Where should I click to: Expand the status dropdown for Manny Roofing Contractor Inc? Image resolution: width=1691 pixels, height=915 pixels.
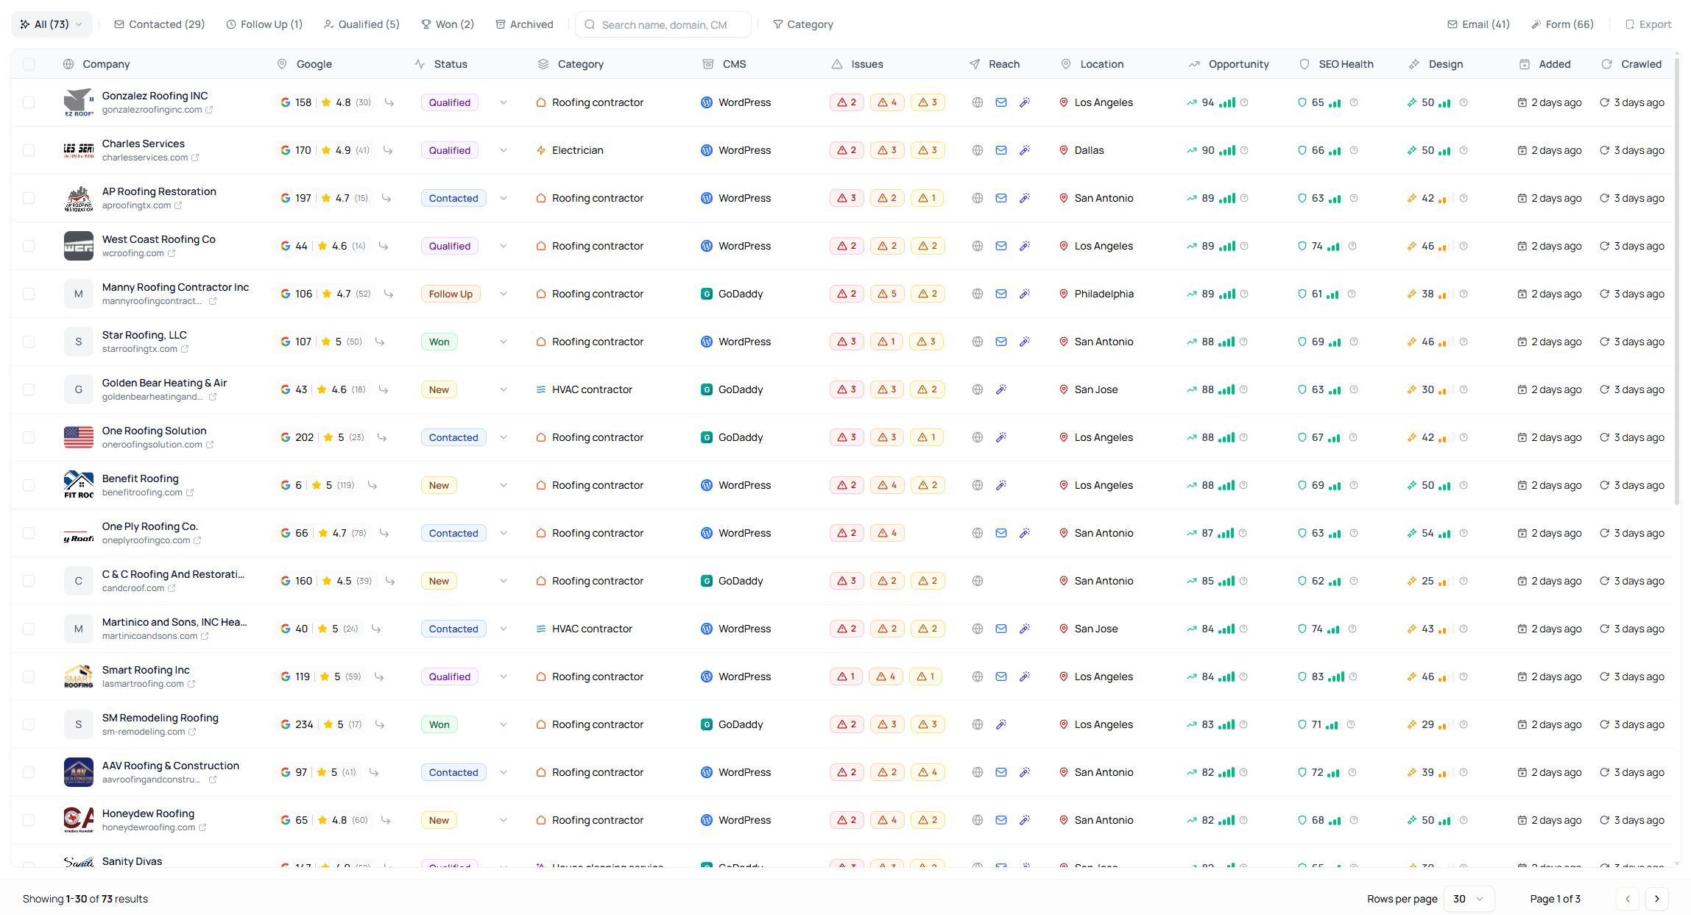point(504,294)
